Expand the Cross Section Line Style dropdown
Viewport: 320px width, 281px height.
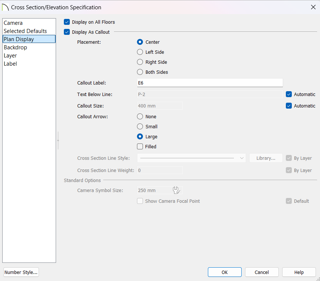[x=192, y=158]
